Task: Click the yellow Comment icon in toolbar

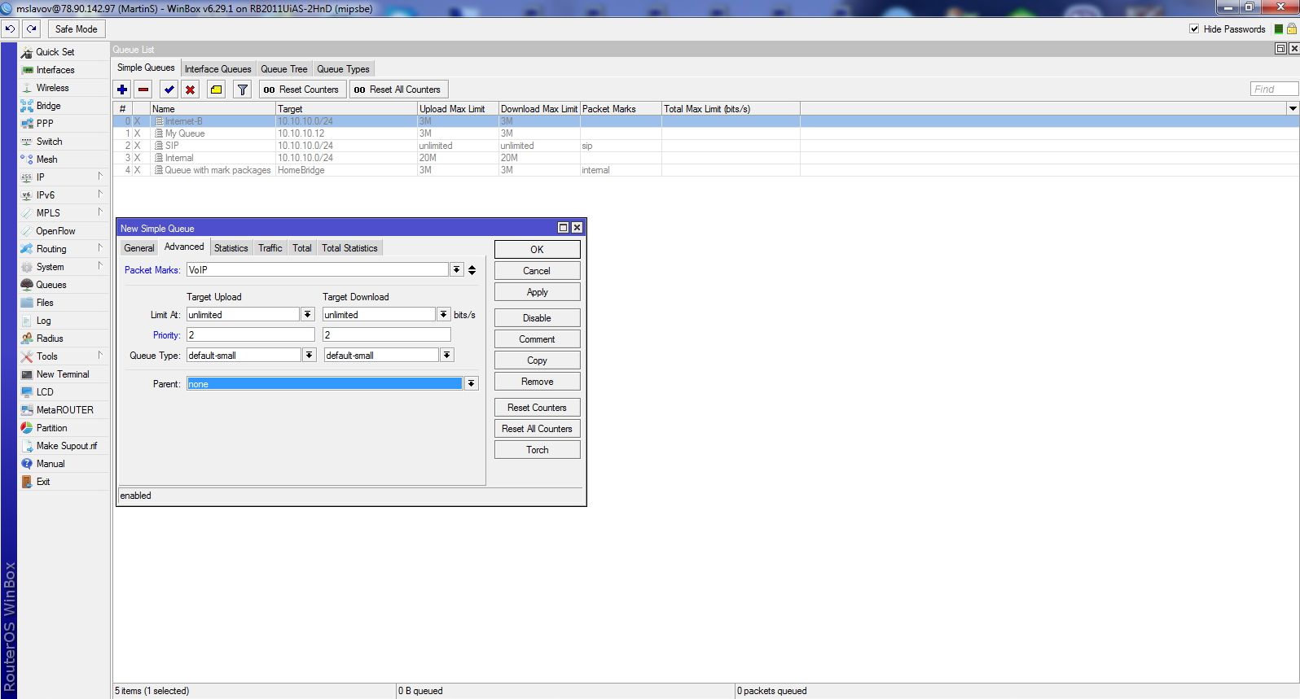Action: [216, 90]
